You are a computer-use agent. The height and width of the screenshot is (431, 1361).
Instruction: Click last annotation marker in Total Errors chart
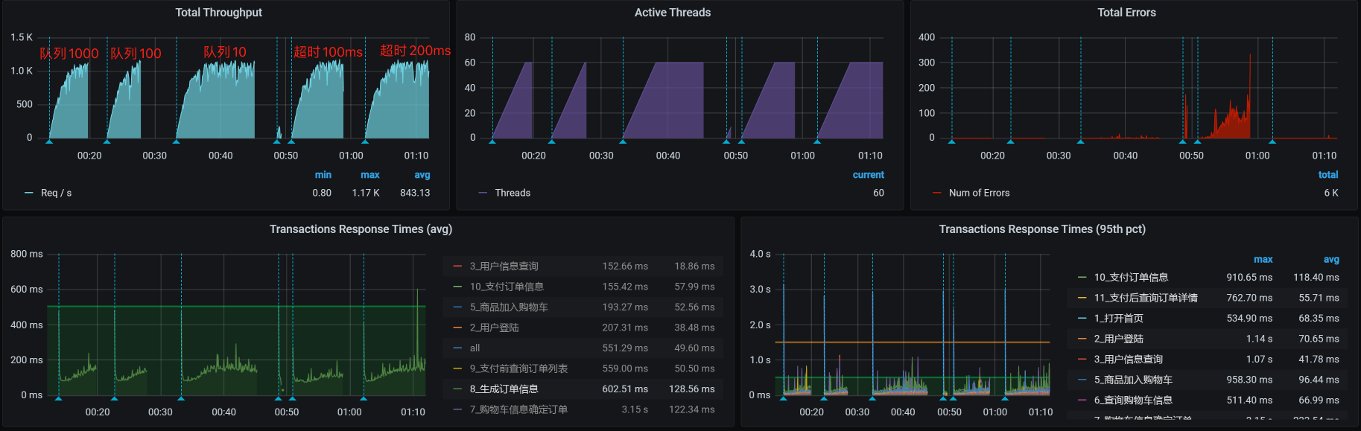(x=1272, y=141)
